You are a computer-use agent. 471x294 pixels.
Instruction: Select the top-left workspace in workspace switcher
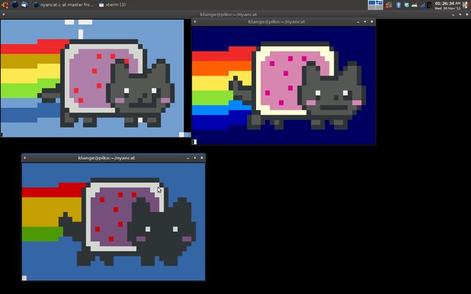coord(372,3)
